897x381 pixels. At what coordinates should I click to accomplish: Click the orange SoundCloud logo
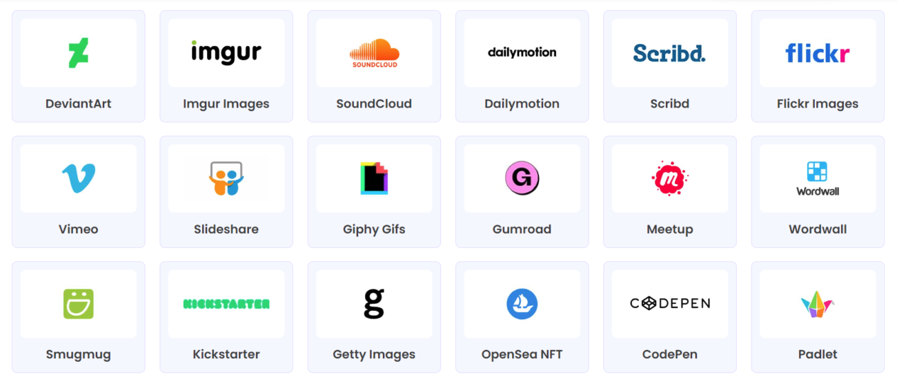(374, 53)
